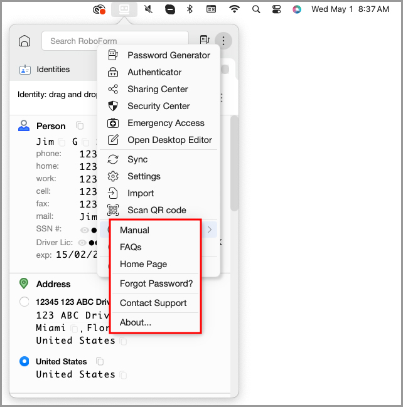
Task: Click the city value Miami
Action: coord(51,328)
